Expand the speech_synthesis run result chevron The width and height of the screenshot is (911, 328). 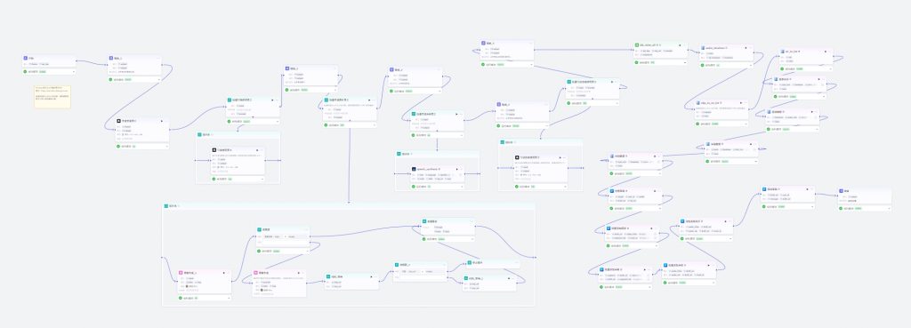tap(462, 186)
